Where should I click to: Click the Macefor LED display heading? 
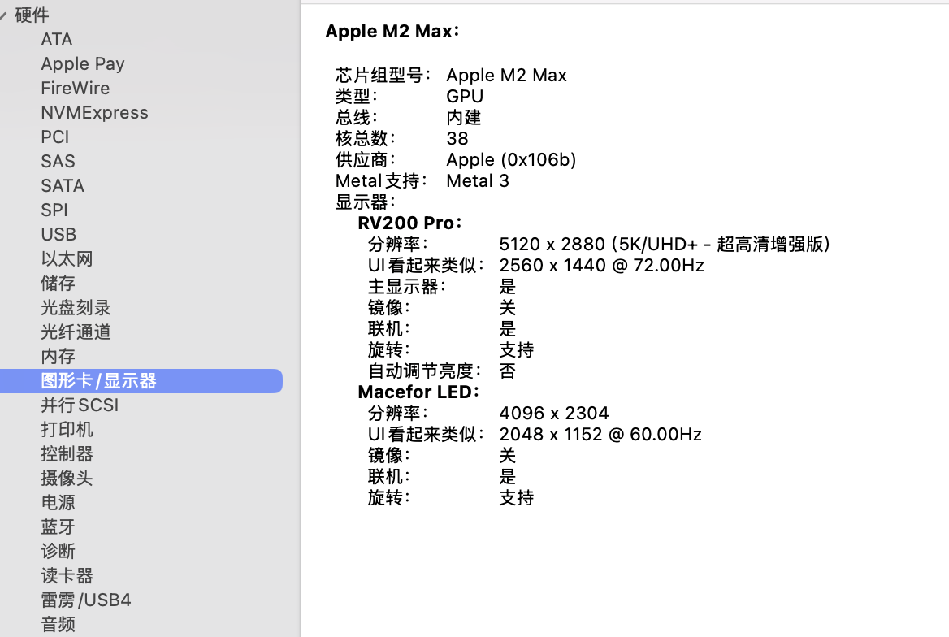click(x=418, y=392)
